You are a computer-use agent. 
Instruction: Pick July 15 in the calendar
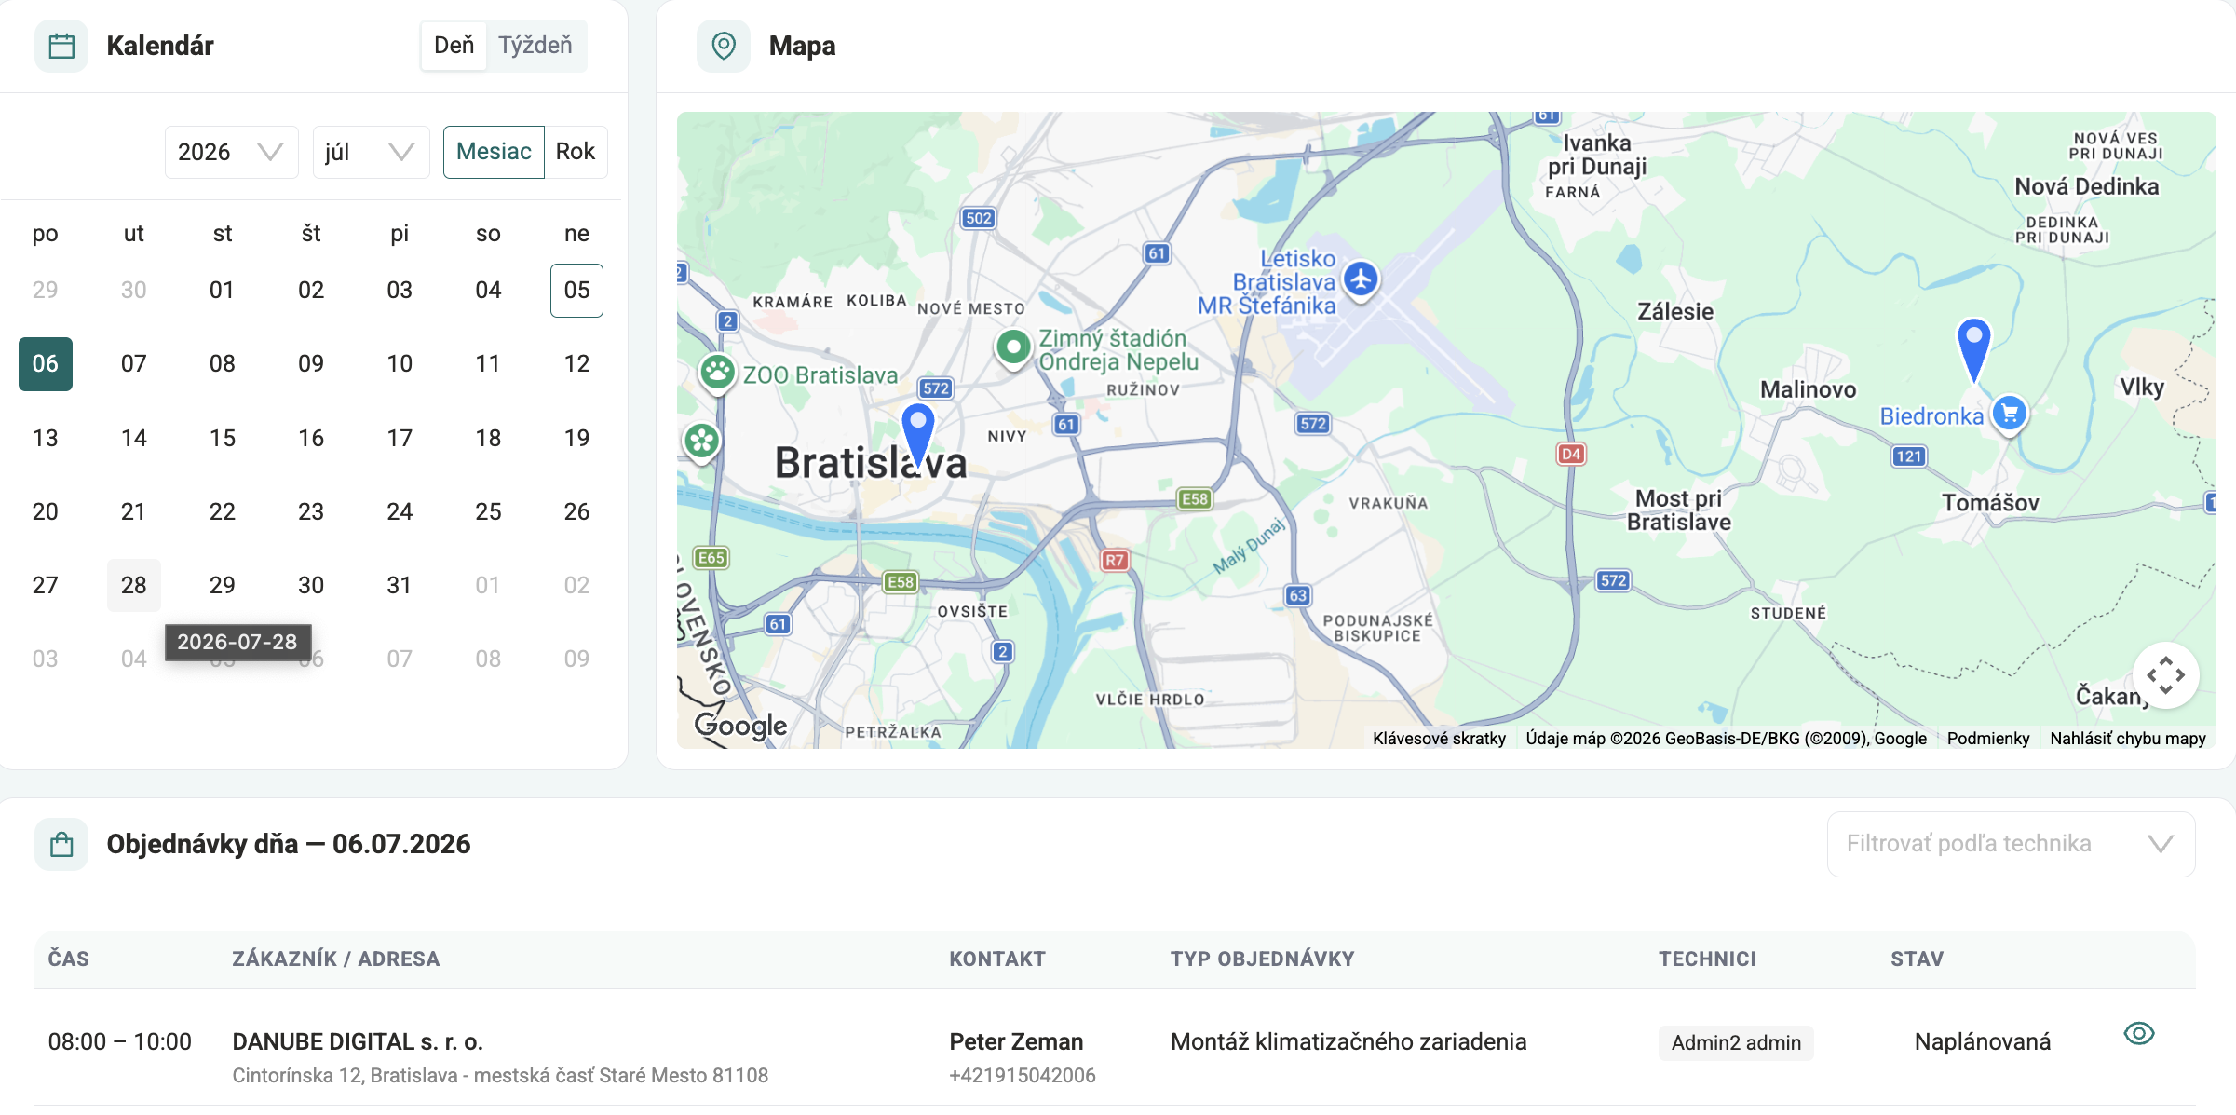[223, 438]
